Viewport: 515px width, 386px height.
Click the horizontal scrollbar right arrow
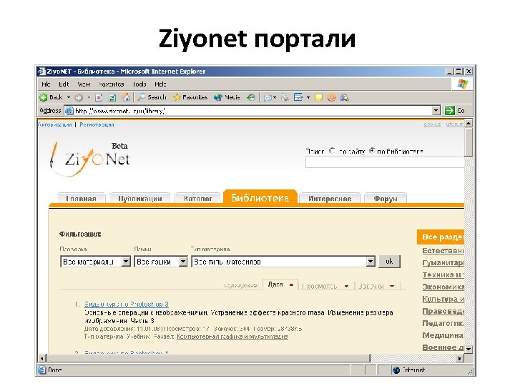pyautogui.click(x=460, y=358)
